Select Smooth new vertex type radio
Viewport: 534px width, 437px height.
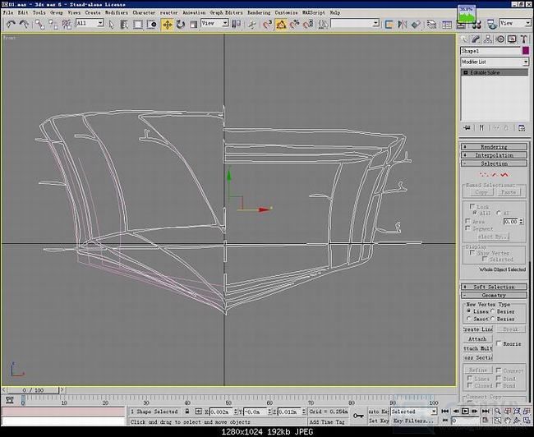469,319
